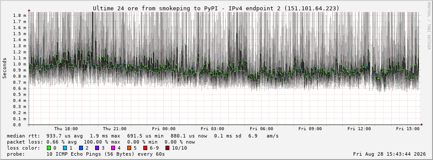Click the dark red 10/10 loss swatch

(x=168, y=148)
